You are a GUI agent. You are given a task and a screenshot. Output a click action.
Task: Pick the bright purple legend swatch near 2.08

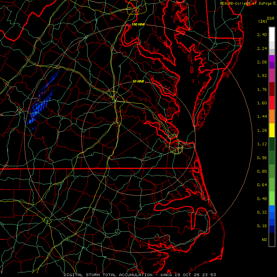click(272, 58)
